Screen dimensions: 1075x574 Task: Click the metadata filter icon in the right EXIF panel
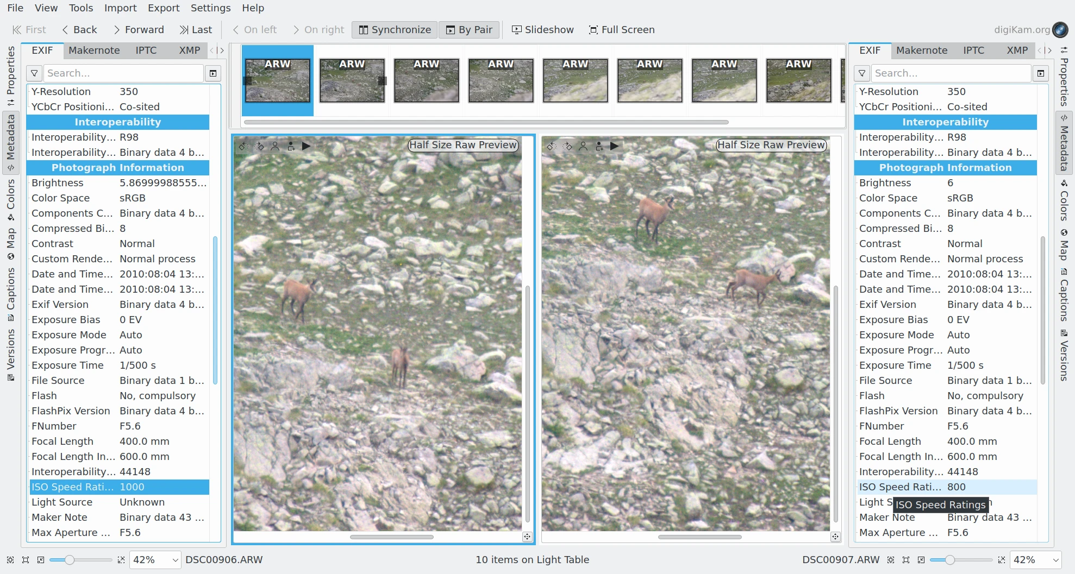click(862, 73)
